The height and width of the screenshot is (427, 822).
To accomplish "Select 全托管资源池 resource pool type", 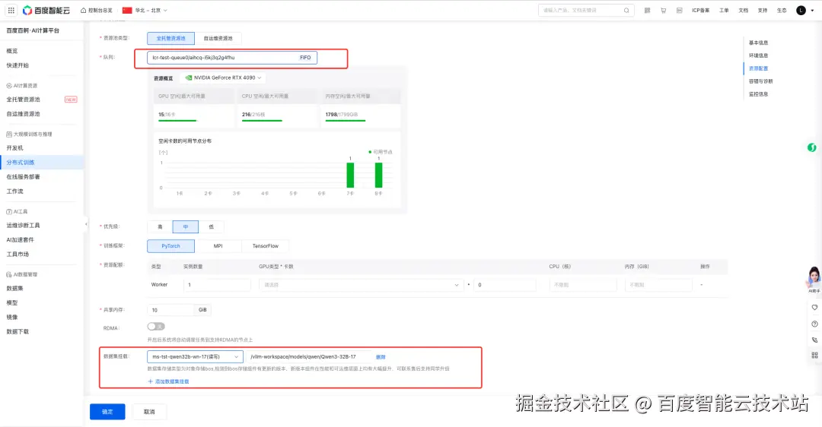I will pyautogui.click(x=171, y=38).
